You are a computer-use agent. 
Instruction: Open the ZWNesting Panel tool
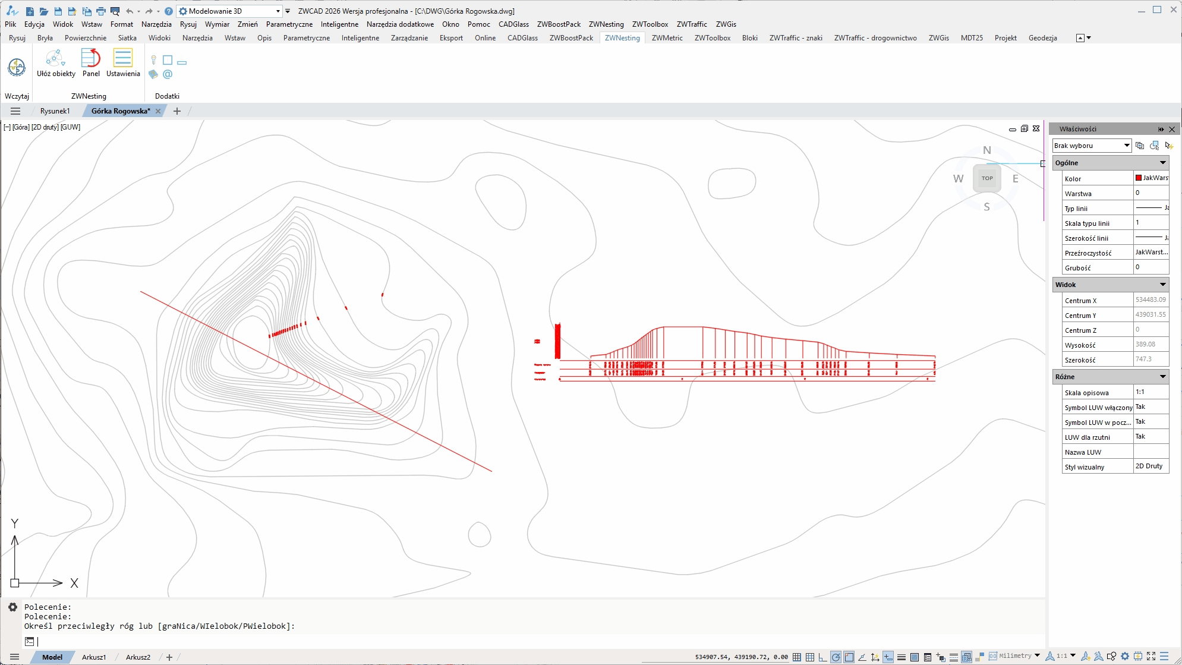point(91,63)
